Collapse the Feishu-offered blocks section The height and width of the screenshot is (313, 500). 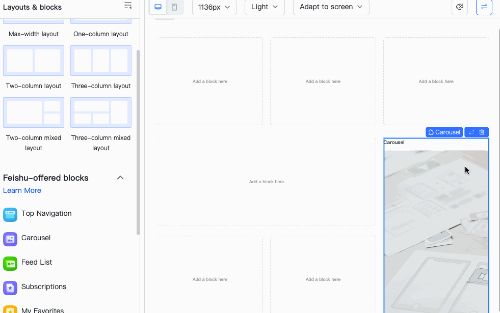120,178
